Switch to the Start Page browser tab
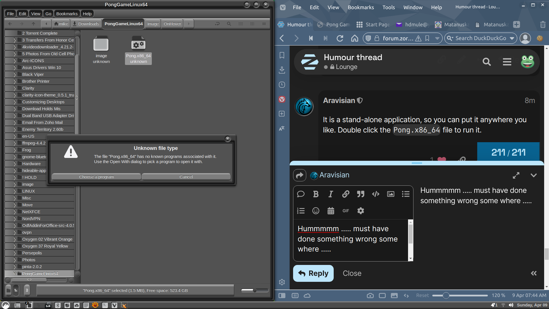This screenshot has width=549, height=309. click(373, 25)
